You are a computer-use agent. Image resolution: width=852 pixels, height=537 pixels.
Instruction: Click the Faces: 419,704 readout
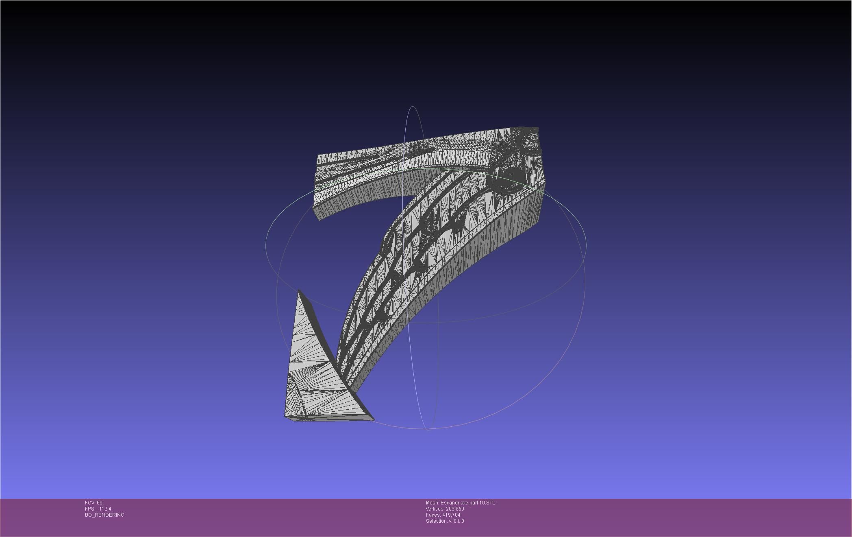click(x=443, y=515)
